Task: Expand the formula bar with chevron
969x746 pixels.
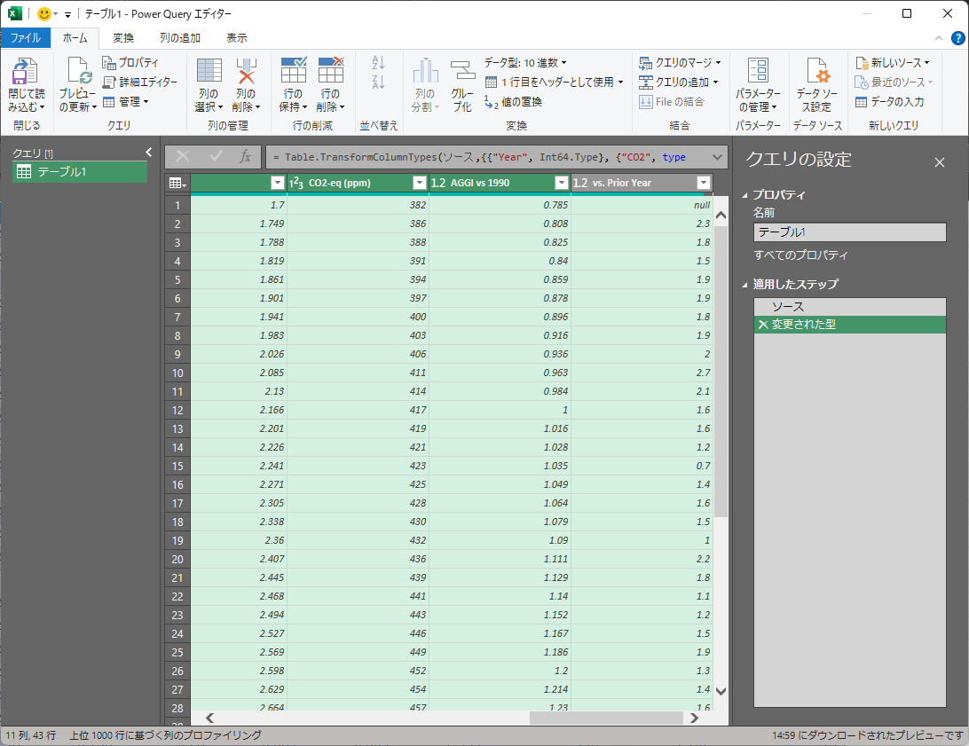Action: click(x=717, y=157)
